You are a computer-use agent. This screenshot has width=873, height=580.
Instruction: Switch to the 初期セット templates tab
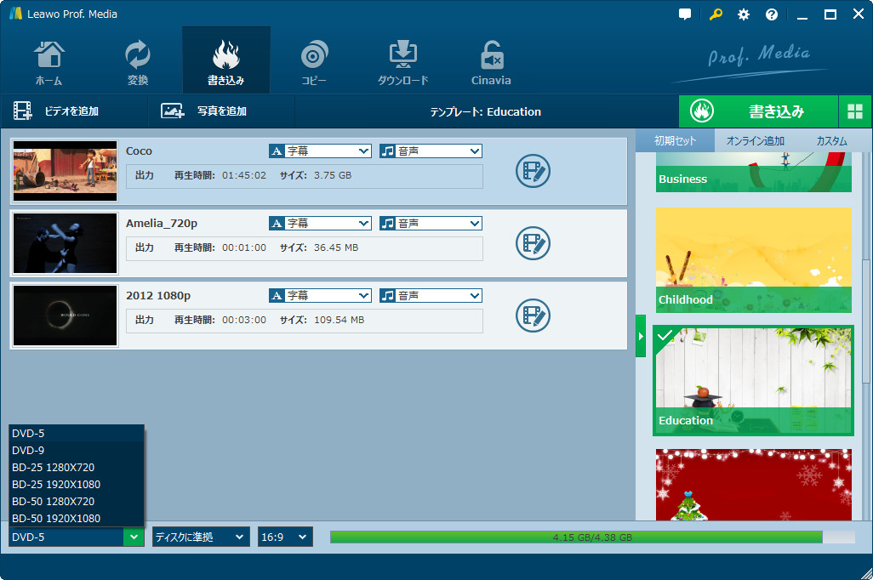click(x=676, y=141)
